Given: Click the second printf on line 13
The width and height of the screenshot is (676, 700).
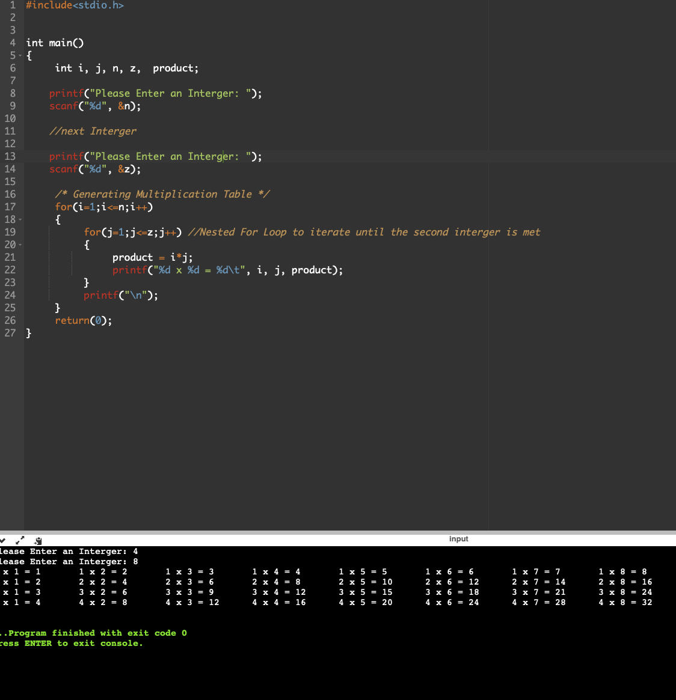Looking at the screenshot, I should point(156,157).
